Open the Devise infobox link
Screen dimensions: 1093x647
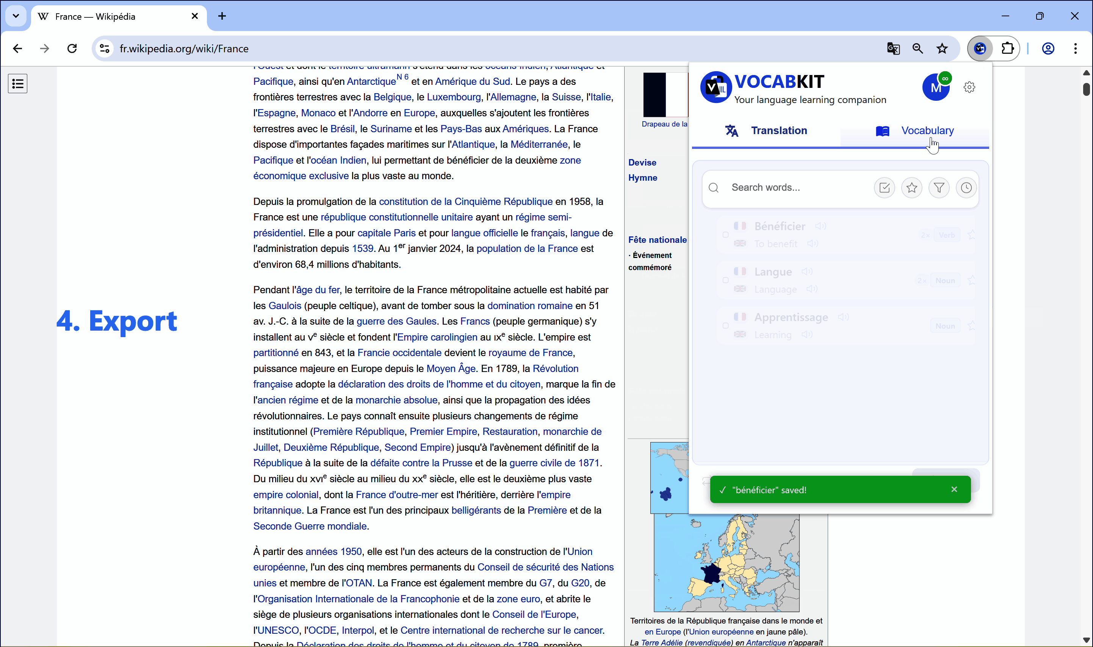coord(642,163)
